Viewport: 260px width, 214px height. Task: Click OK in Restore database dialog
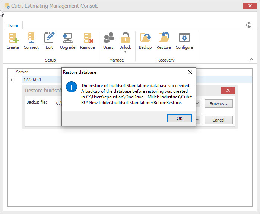pyautogui.click(x=180, y=119)
